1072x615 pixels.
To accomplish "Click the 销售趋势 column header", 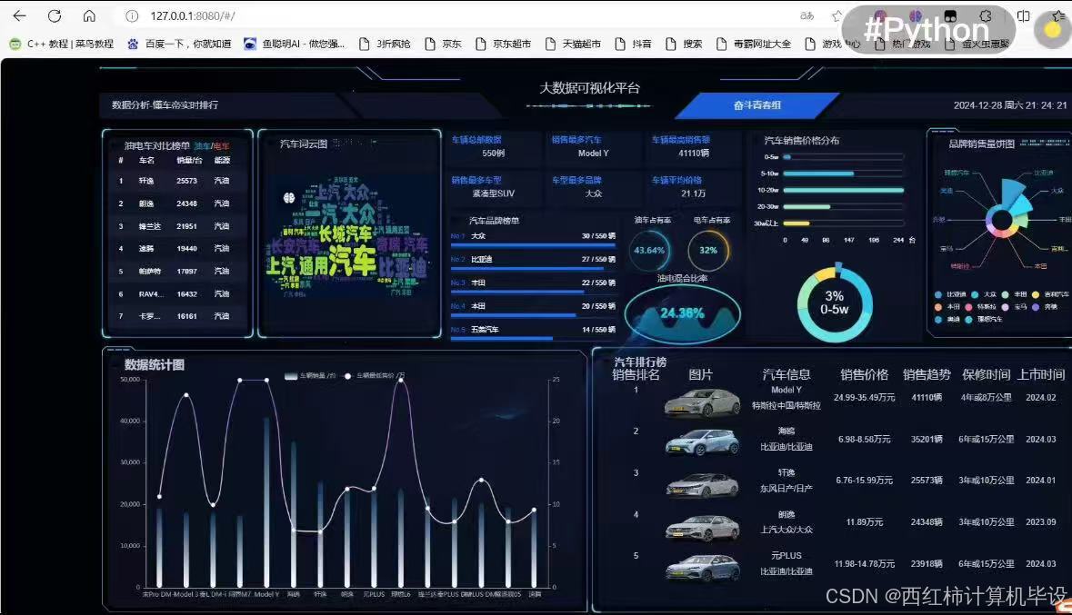I will 927,374.
